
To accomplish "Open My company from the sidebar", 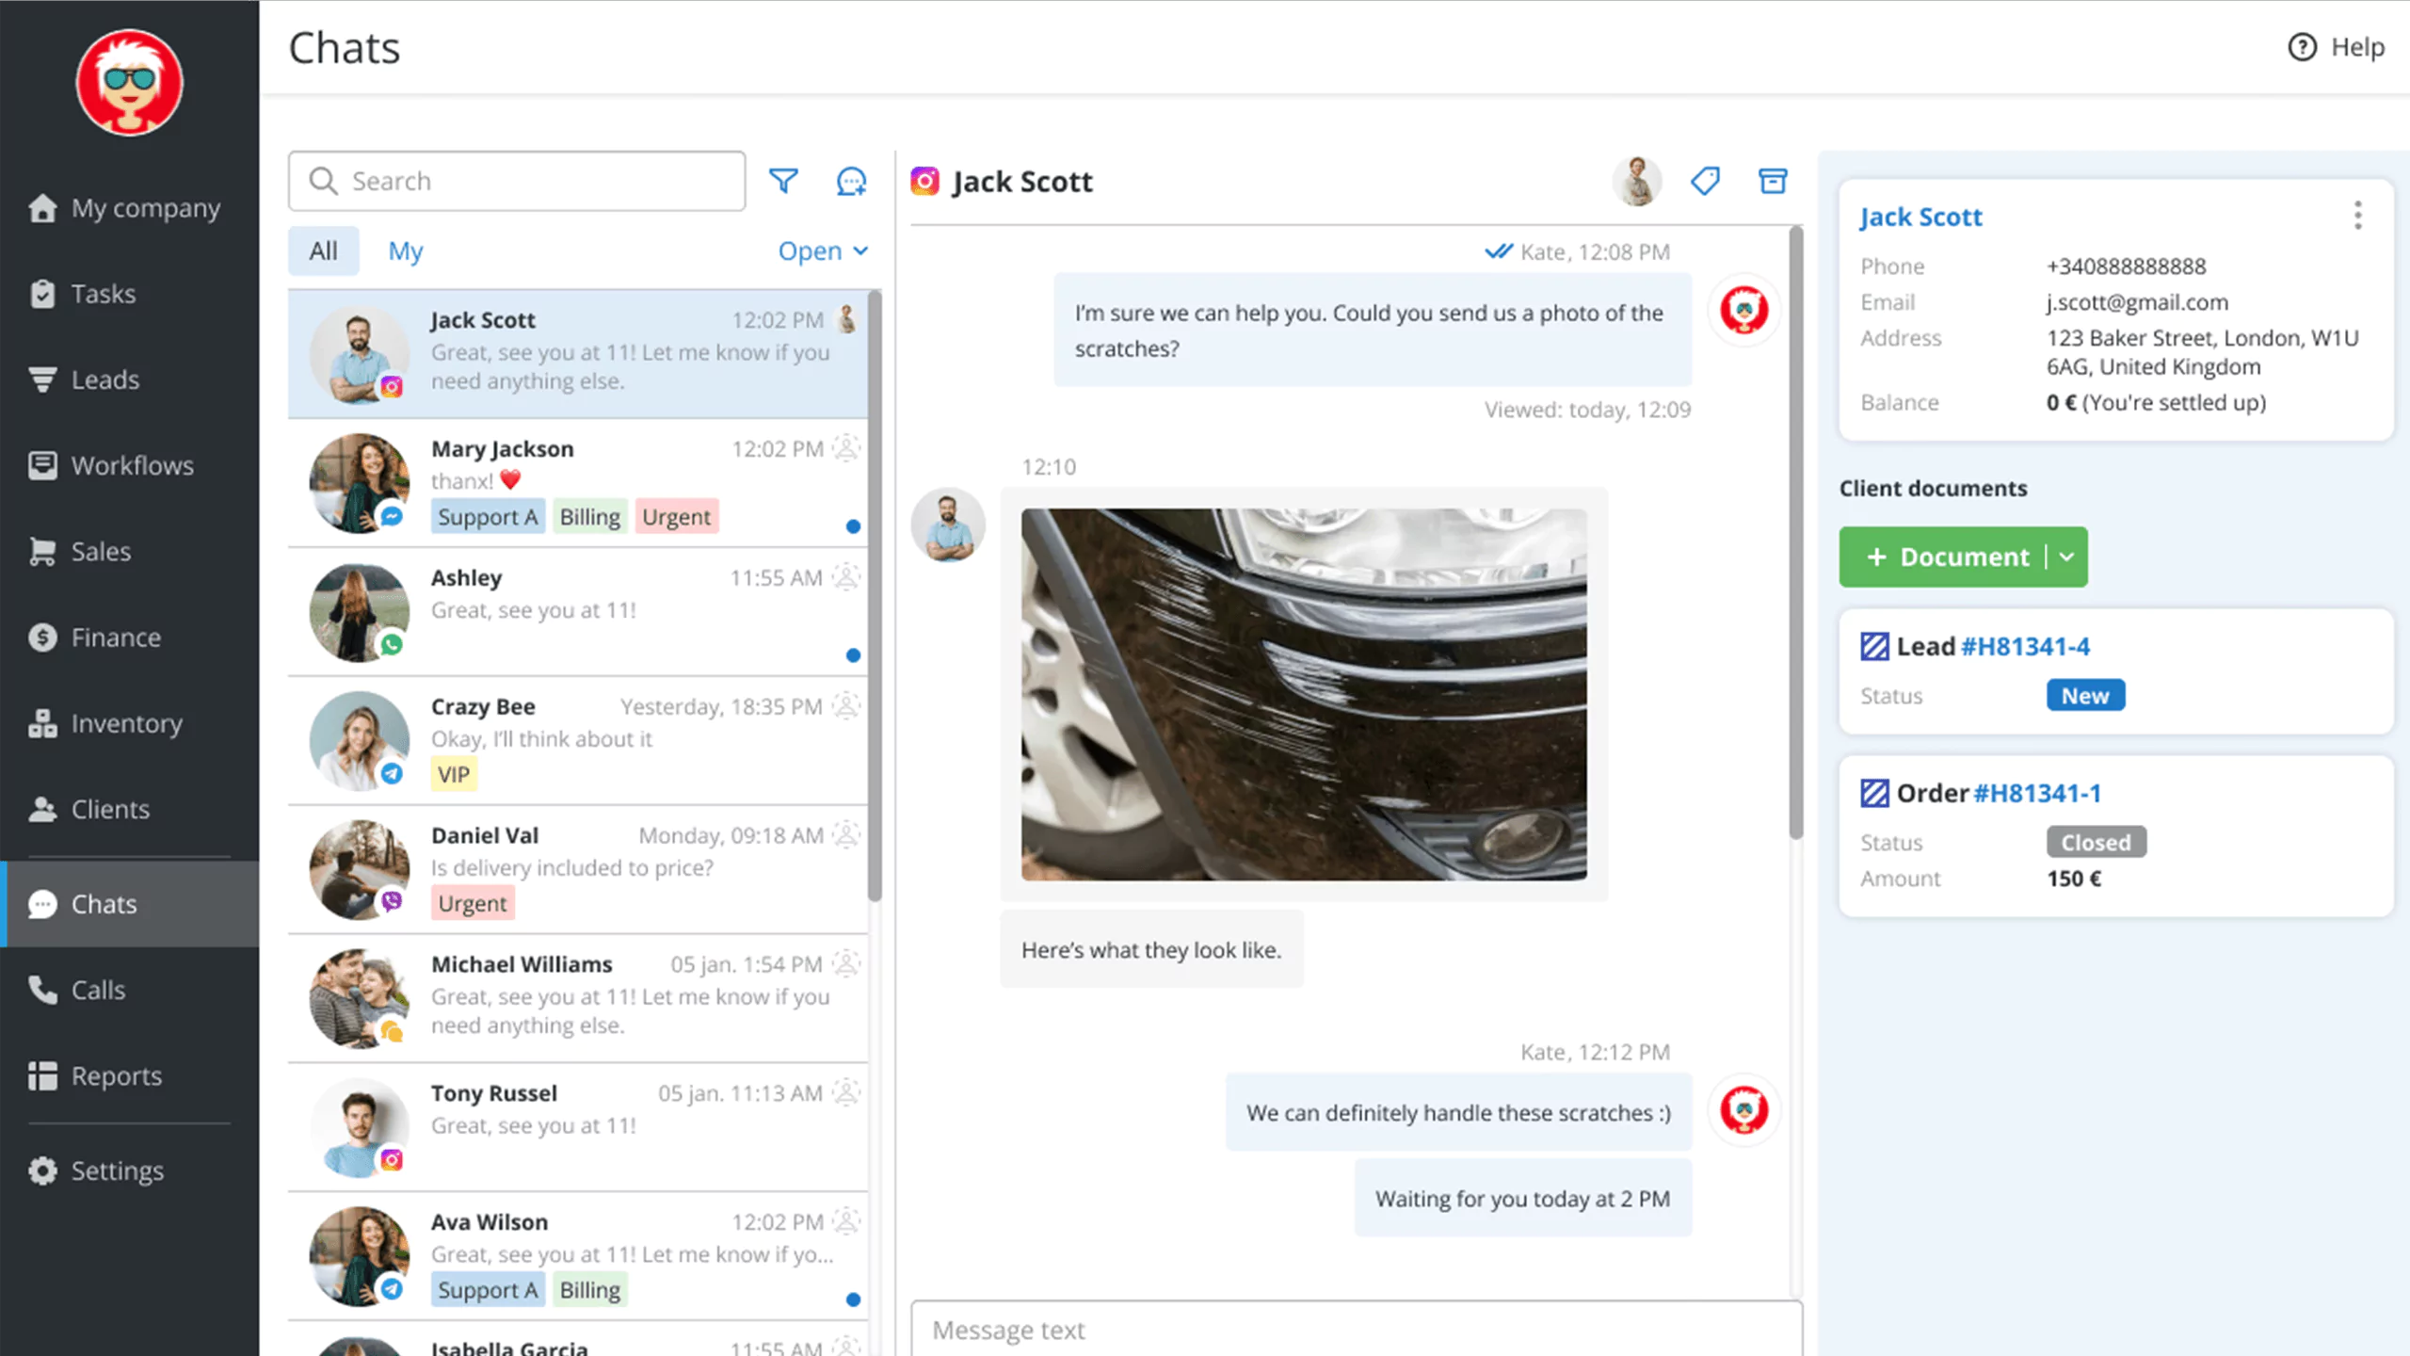I will click(x=129, y=208).
